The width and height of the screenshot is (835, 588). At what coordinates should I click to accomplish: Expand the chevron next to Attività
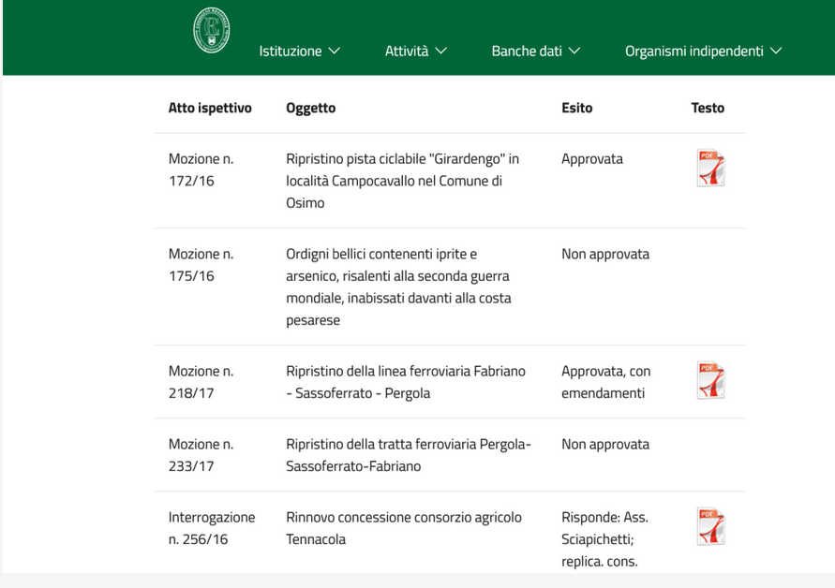440,51
